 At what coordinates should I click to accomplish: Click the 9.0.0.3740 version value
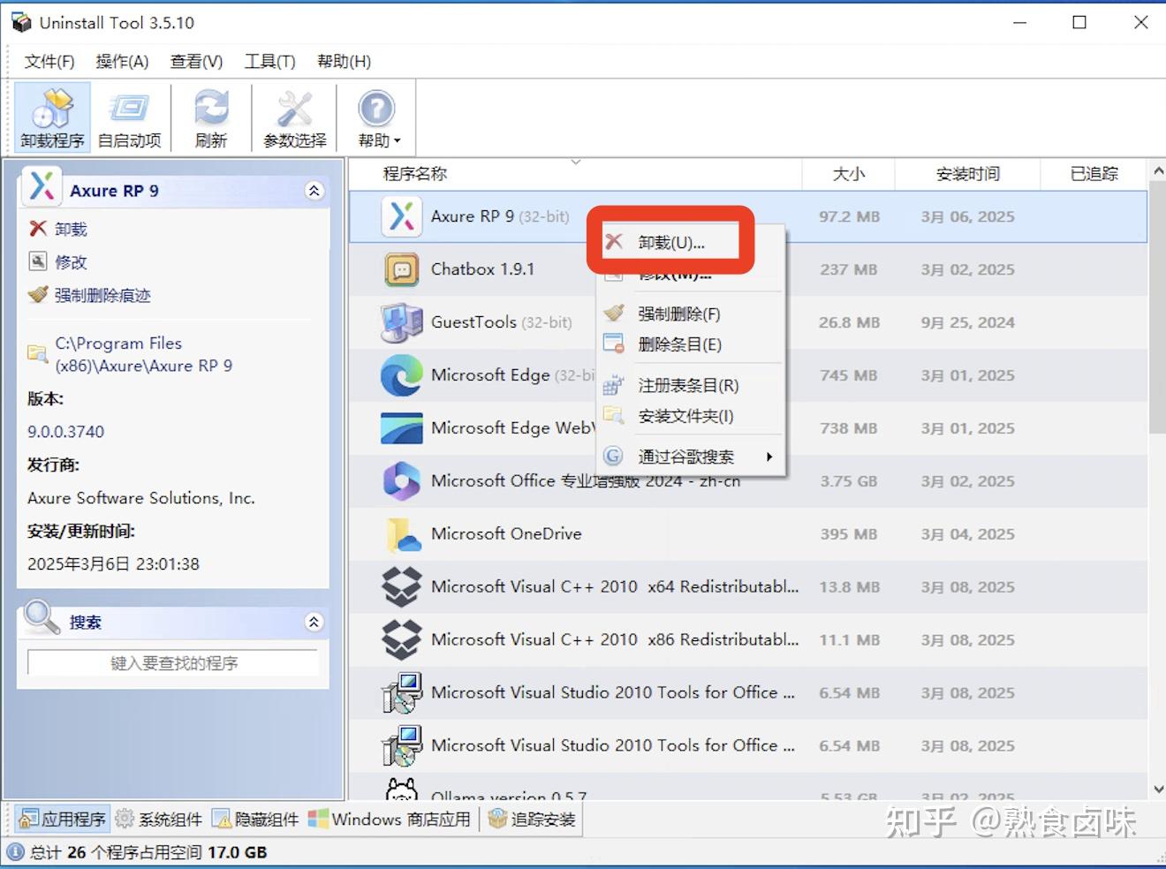(65, 431)
